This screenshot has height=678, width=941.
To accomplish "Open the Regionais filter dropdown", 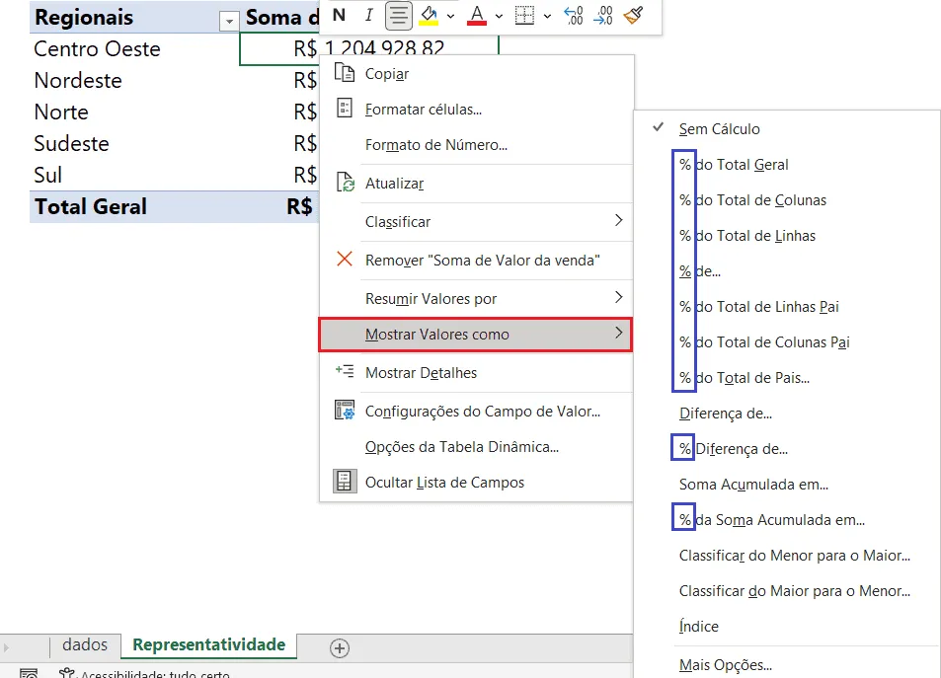I will coord(229,22).
